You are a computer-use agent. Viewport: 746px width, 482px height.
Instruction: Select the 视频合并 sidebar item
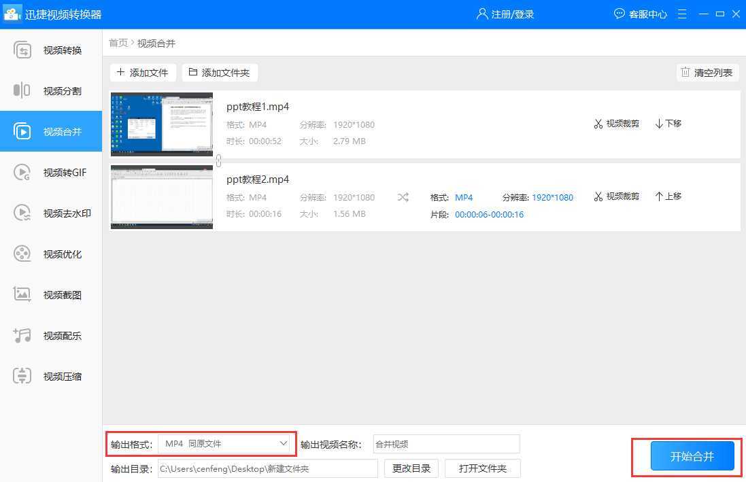pos(51,131)
